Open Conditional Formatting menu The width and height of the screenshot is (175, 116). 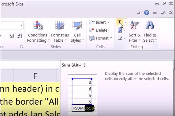[x=38, y=31]
